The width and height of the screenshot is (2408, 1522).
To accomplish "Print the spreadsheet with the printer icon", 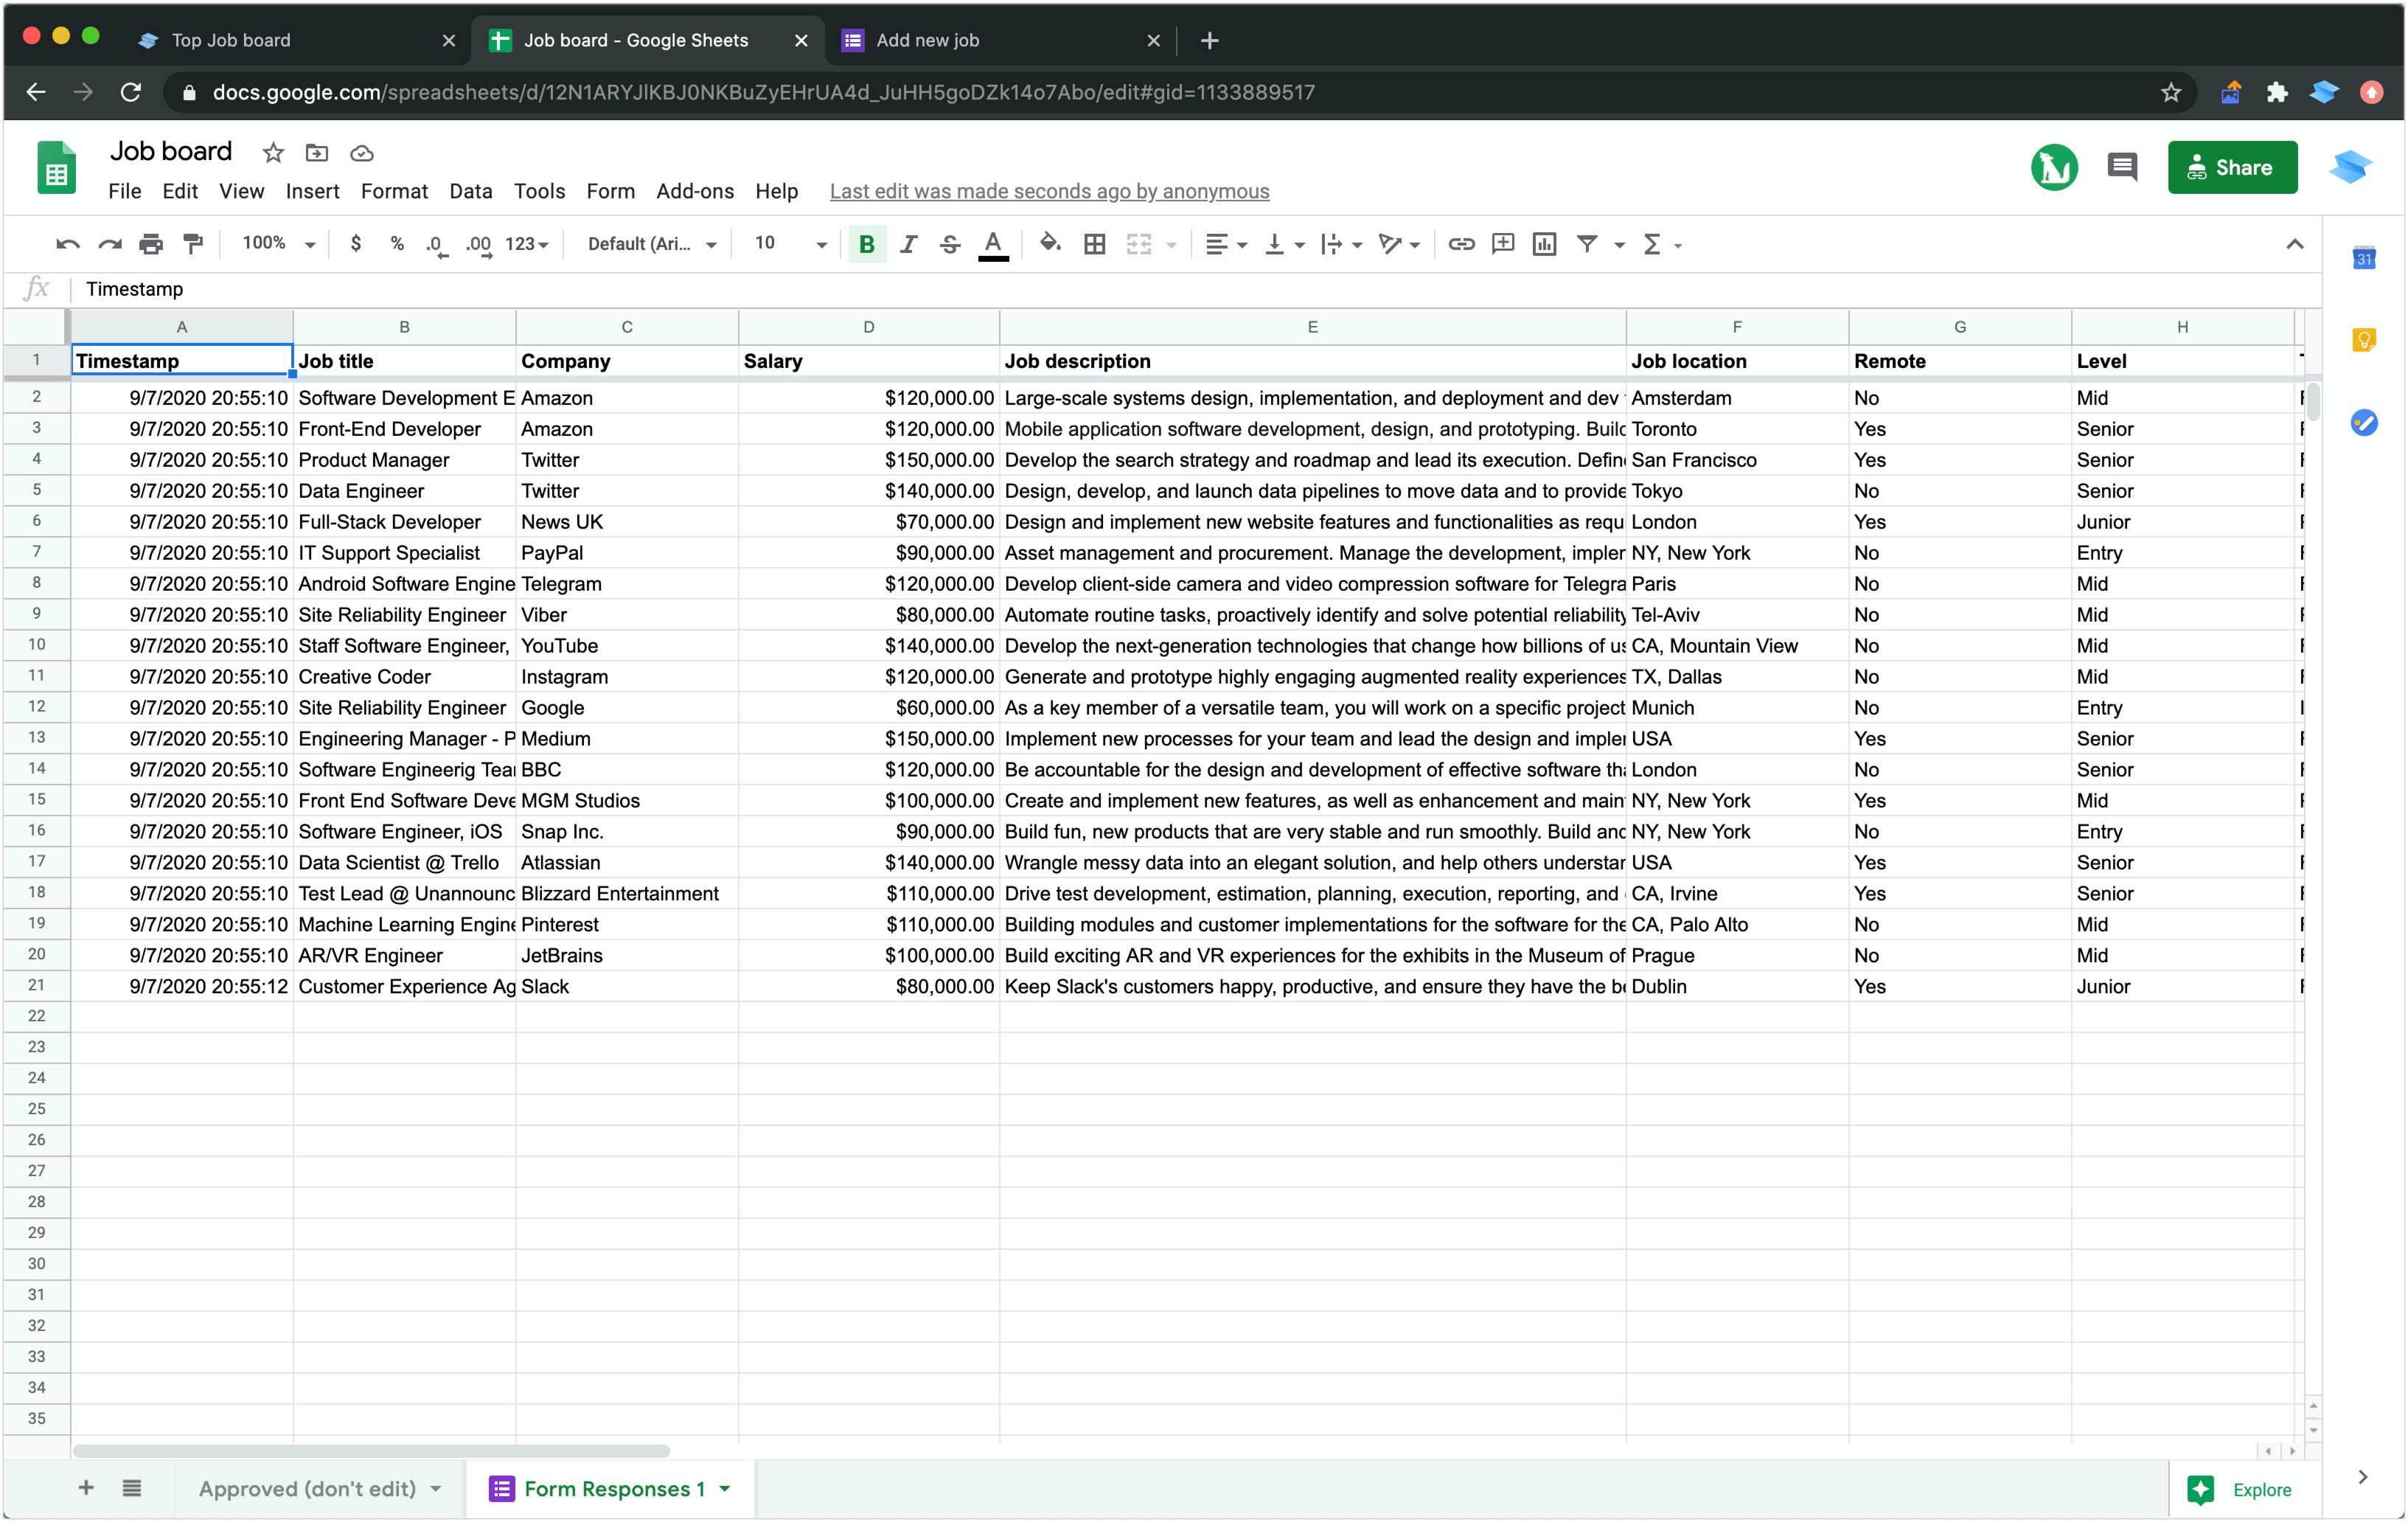I will pyautogui.click(x=151, y=244).
